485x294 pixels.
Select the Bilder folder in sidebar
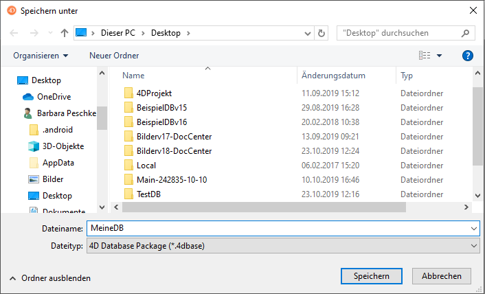(x=52, y=179)
